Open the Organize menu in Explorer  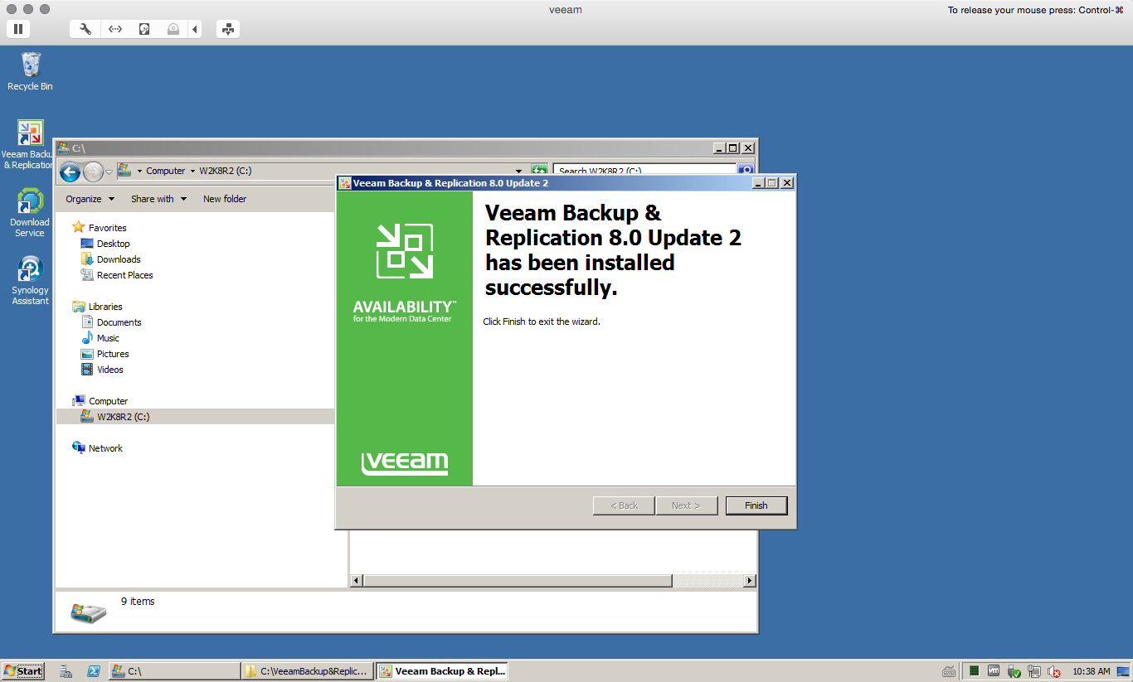click(90, 199)
